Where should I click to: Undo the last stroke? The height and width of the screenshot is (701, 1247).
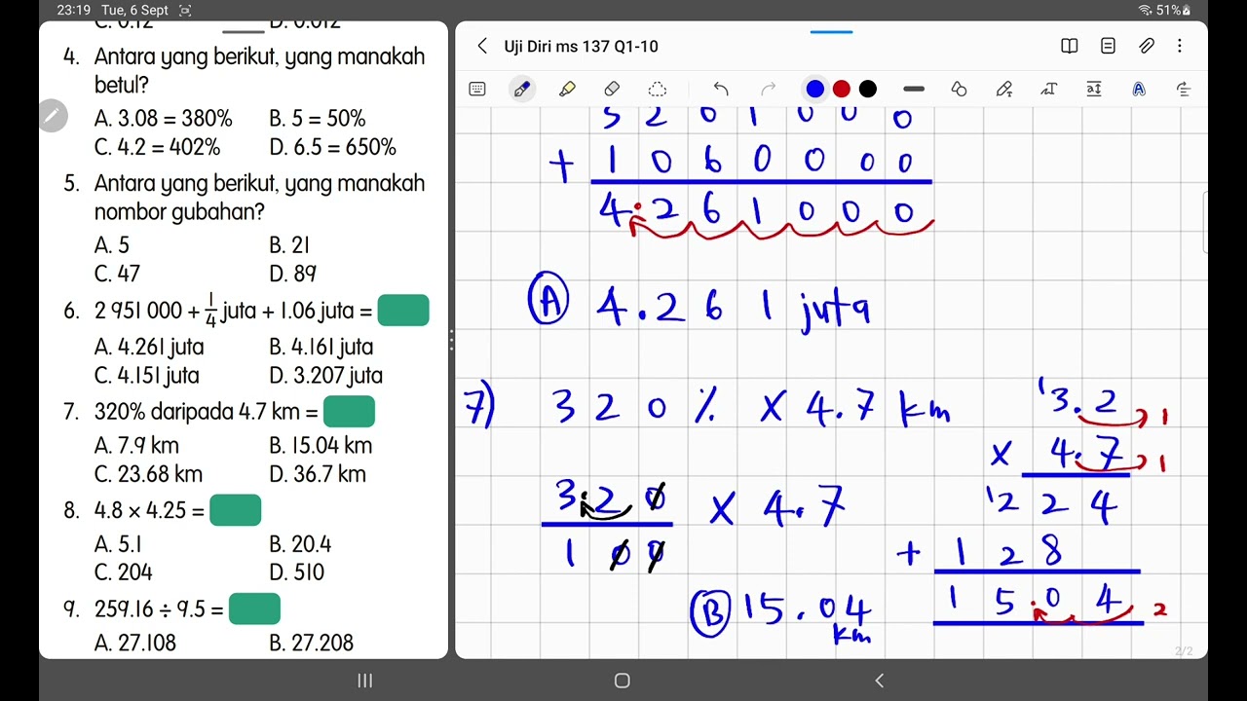coord(721,89)
